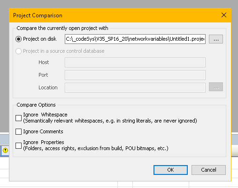Click the yellow warning icon behind the dialog
238x188 pixels.
tap(6, 151)
